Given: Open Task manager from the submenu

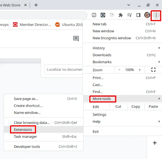Looking at the screenshot, I should coord(44,136).
